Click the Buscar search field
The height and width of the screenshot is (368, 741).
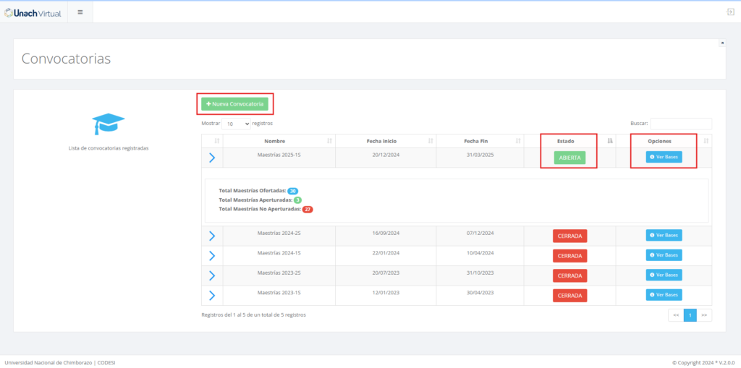pyautogui.click(x=681, y=124)
